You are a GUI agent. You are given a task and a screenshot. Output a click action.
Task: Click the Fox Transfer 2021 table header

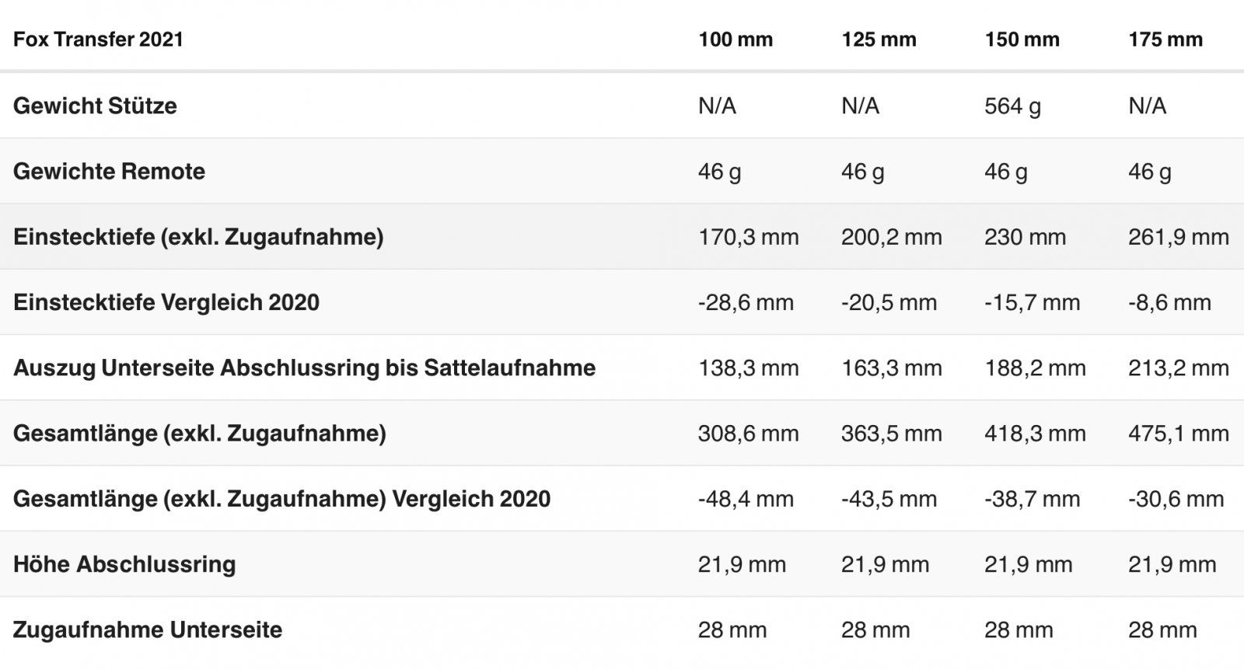[x=98, y=40]
